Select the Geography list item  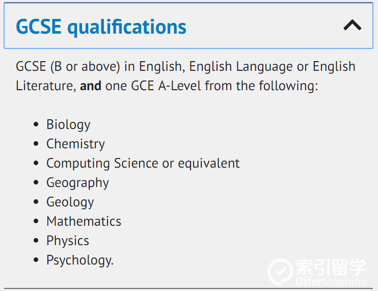77,183
